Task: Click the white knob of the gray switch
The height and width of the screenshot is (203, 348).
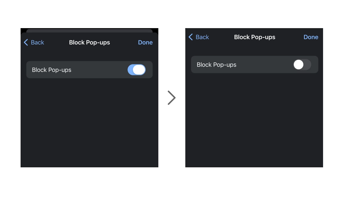Action: tap(298, 65)
